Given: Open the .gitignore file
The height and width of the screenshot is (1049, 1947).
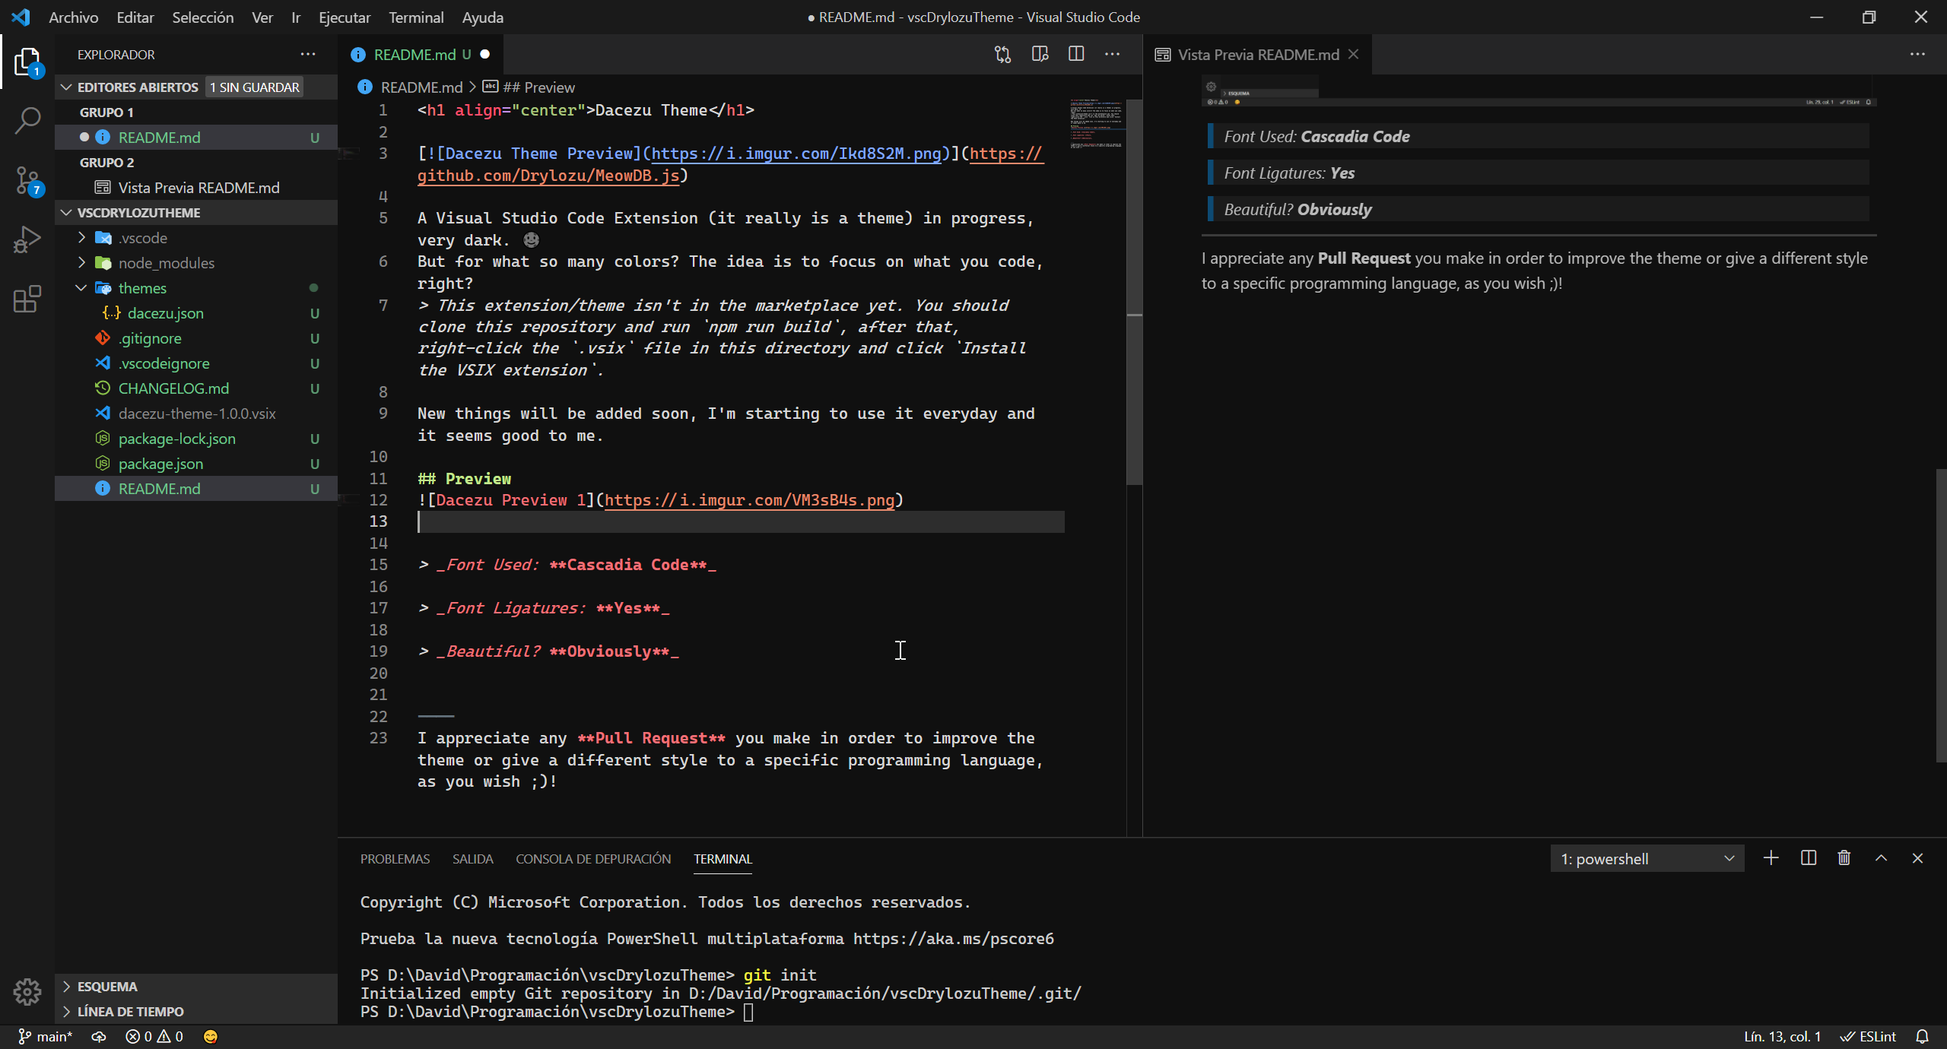Looking at the screenshot, I should (196, 338).
